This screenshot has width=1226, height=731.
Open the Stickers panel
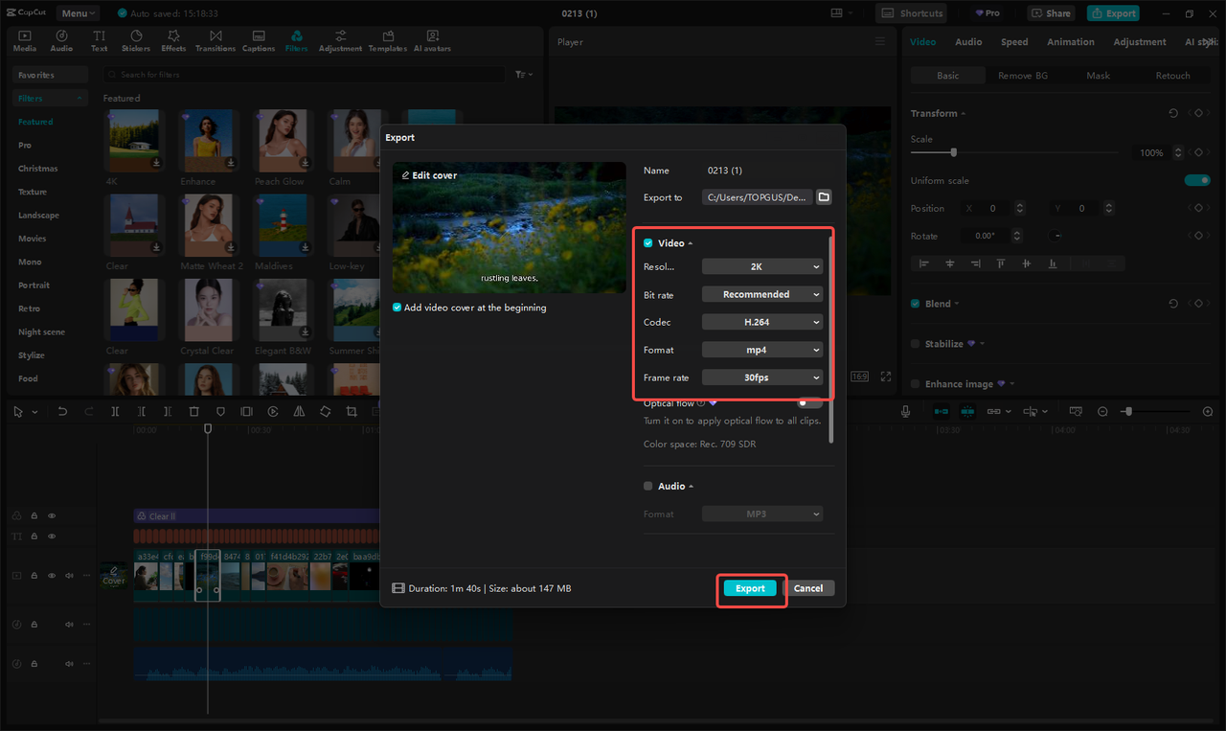(x=136, y=39)
